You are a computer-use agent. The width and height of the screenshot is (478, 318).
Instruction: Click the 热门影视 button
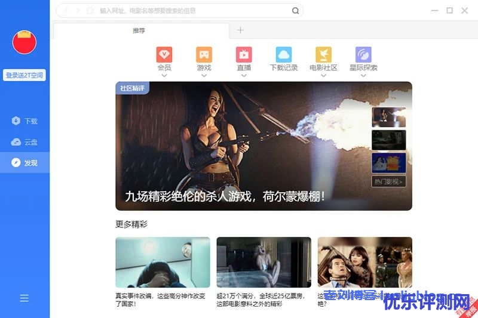click(x=388, y=181)
